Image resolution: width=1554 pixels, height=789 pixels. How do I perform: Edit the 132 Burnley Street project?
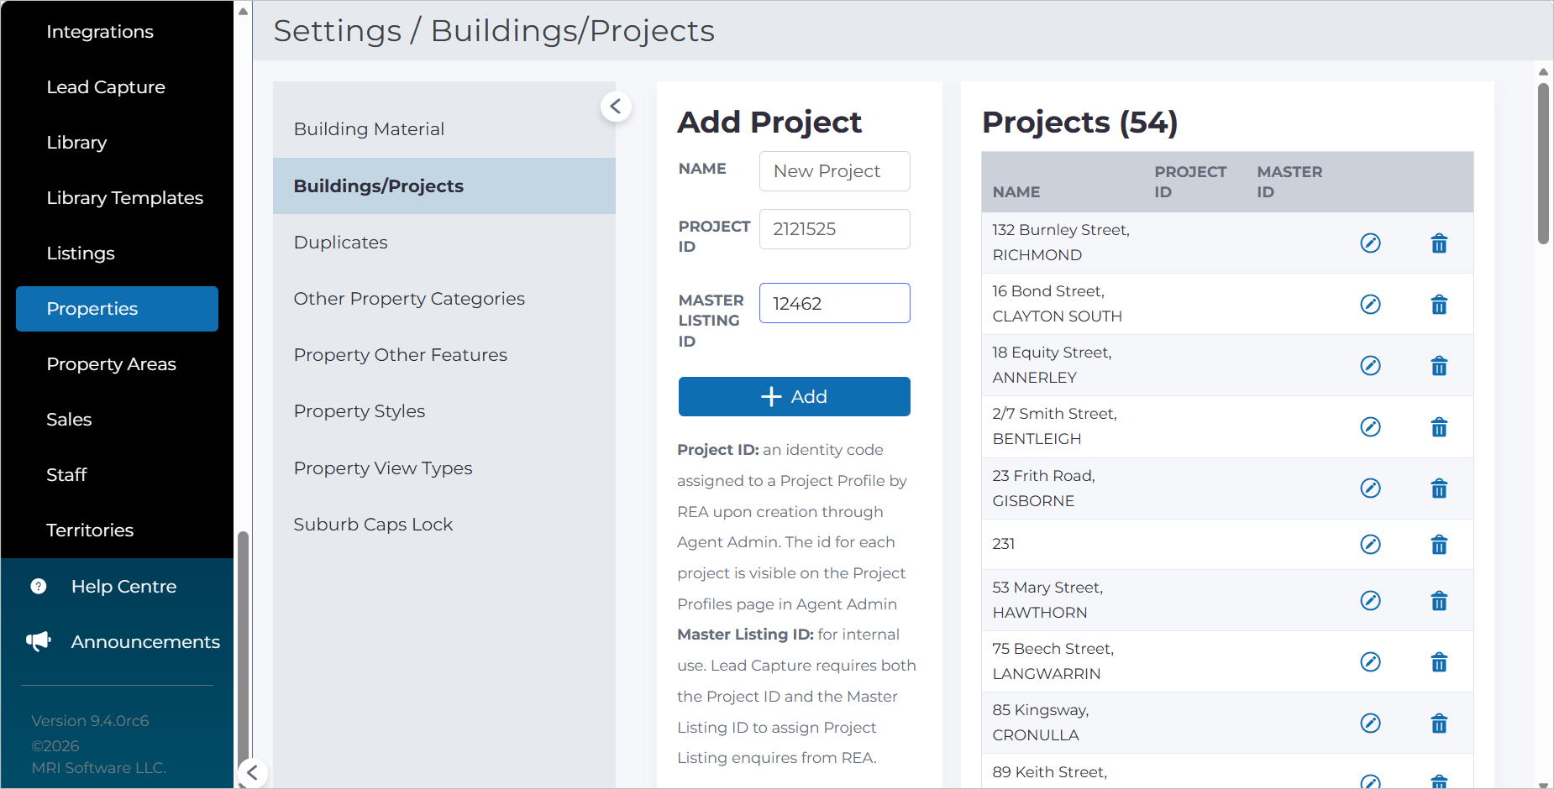(1370, 243)
